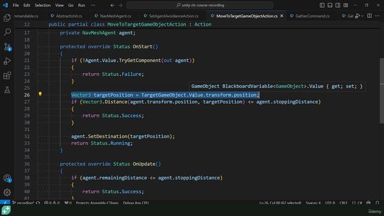Click OnUpdate method name on line 36
Image resolution: width=384 pixels, height=216 pixels.
tap(144, 164)
